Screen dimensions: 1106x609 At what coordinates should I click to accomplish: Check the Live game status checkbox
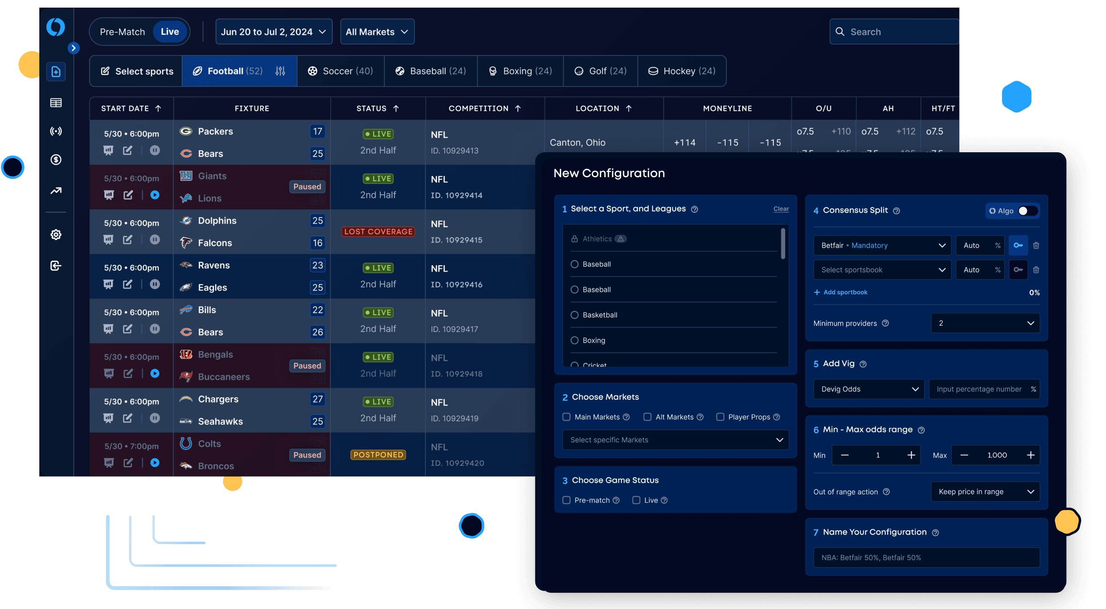click(636, 500)
